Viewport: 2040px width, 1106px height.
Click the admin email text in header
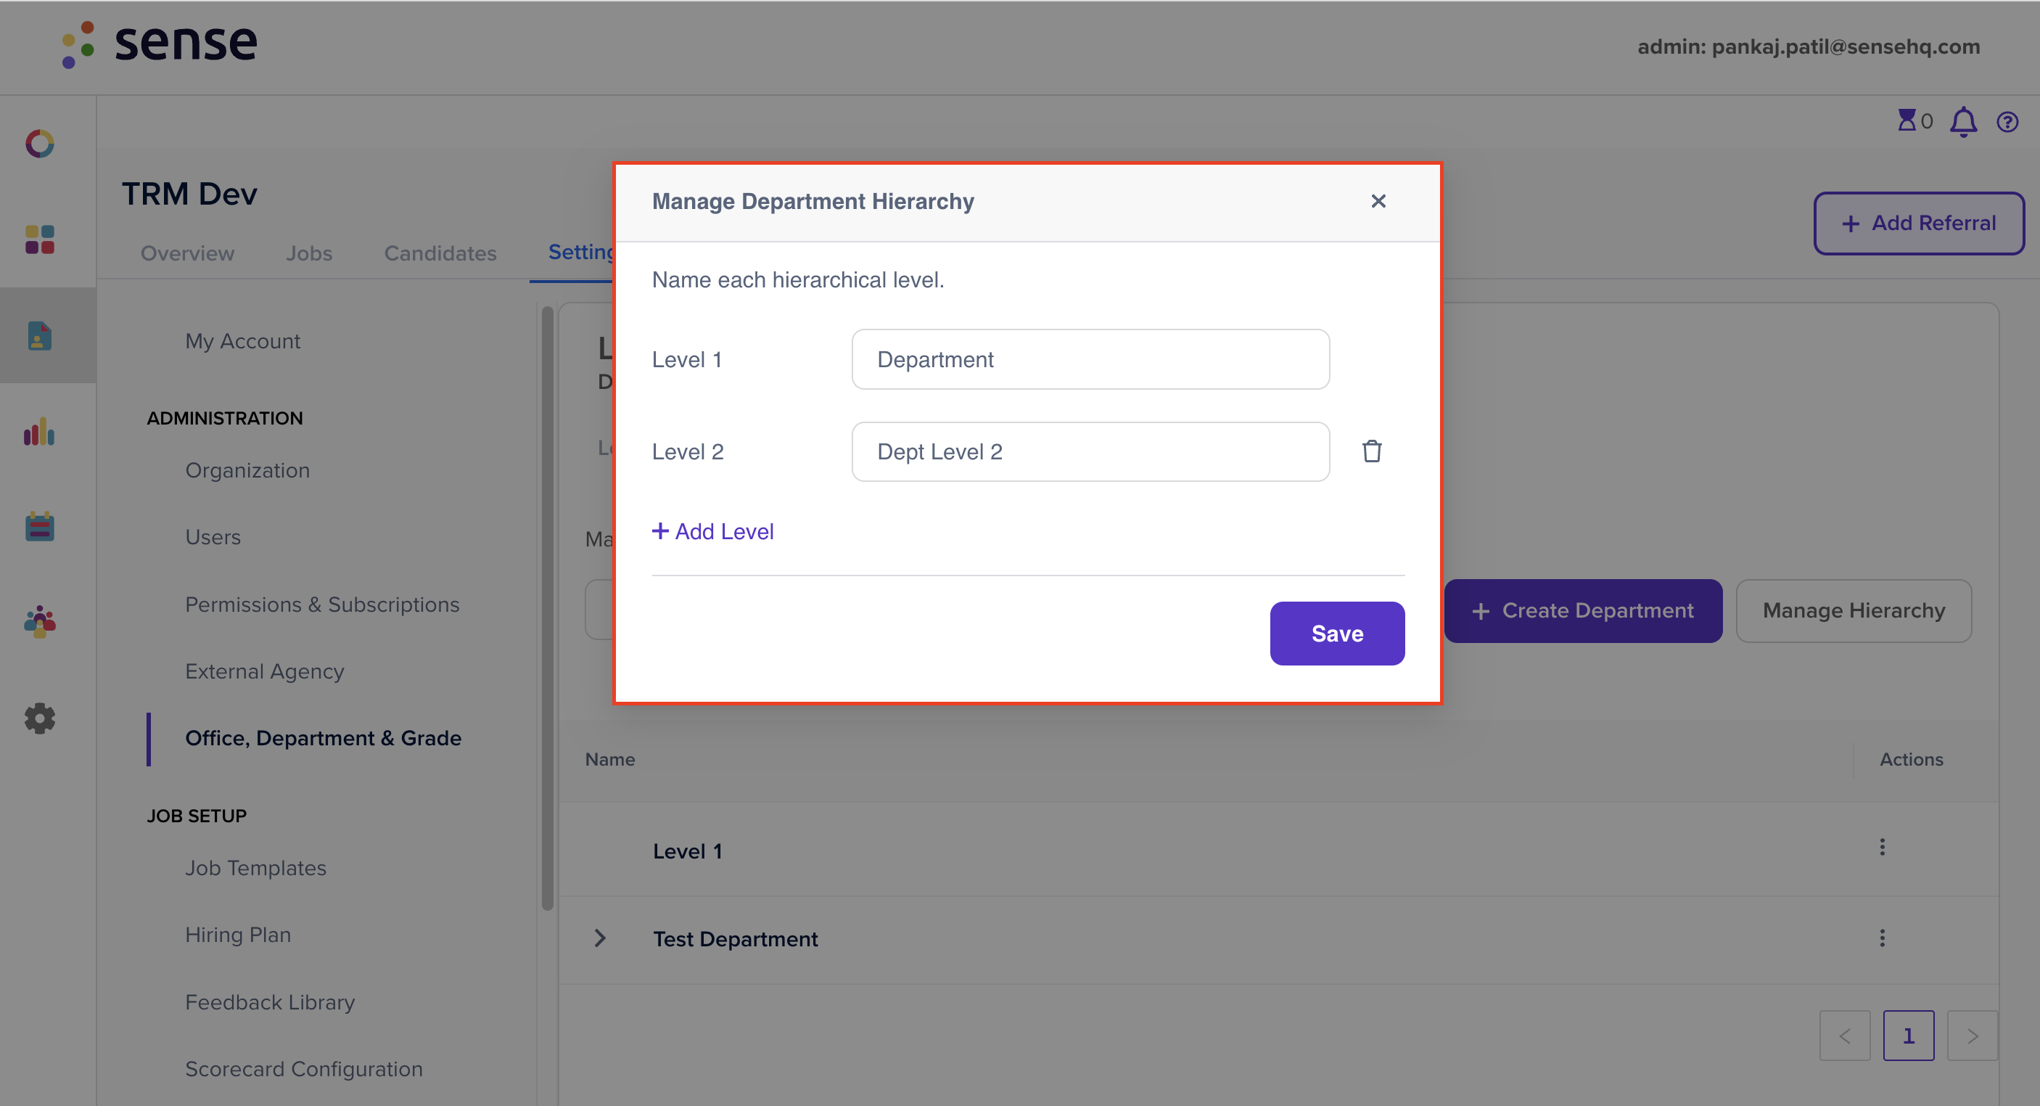point(1809,46)
